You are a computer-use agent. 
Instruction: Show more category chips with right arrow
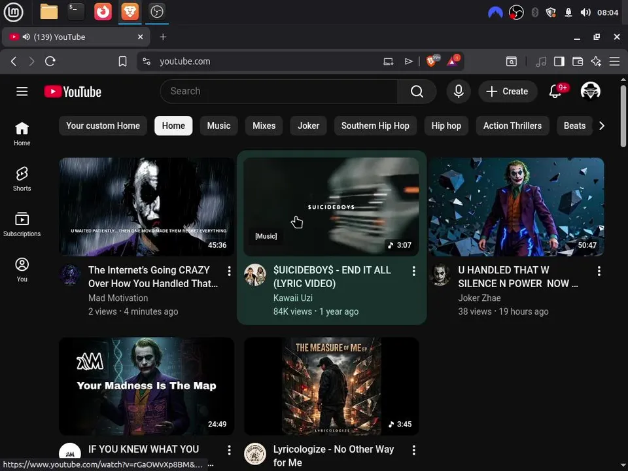click(x=602, y=126)
